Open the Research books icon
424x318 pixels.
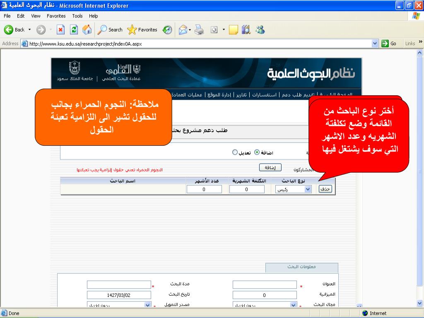246,30
